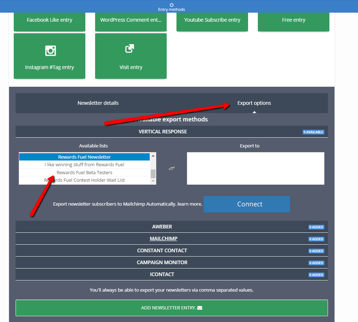The image size is (358, 322).
Task: Click the Instagram camera icon
Action: (51, 51)
